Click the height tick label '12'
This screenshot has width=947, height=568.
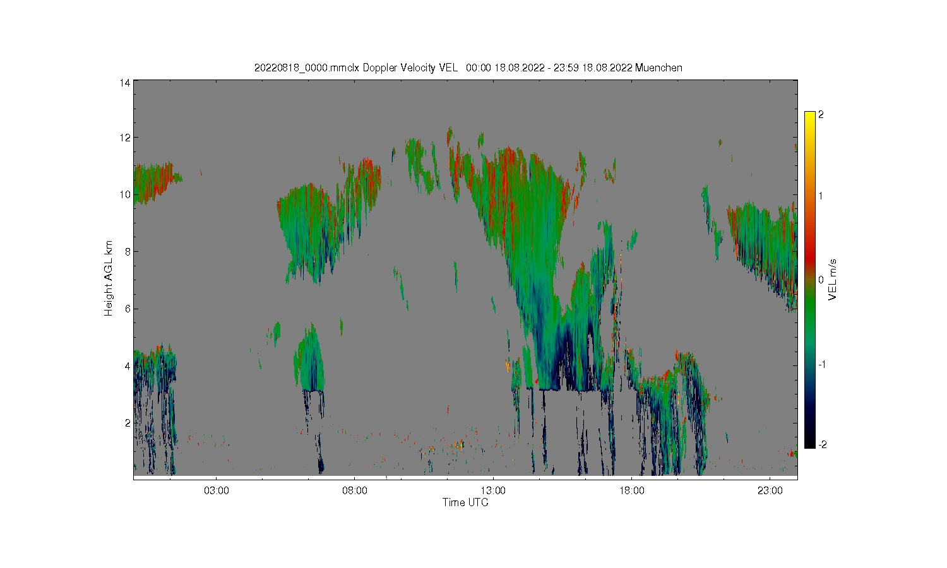(x=125, y=138)
